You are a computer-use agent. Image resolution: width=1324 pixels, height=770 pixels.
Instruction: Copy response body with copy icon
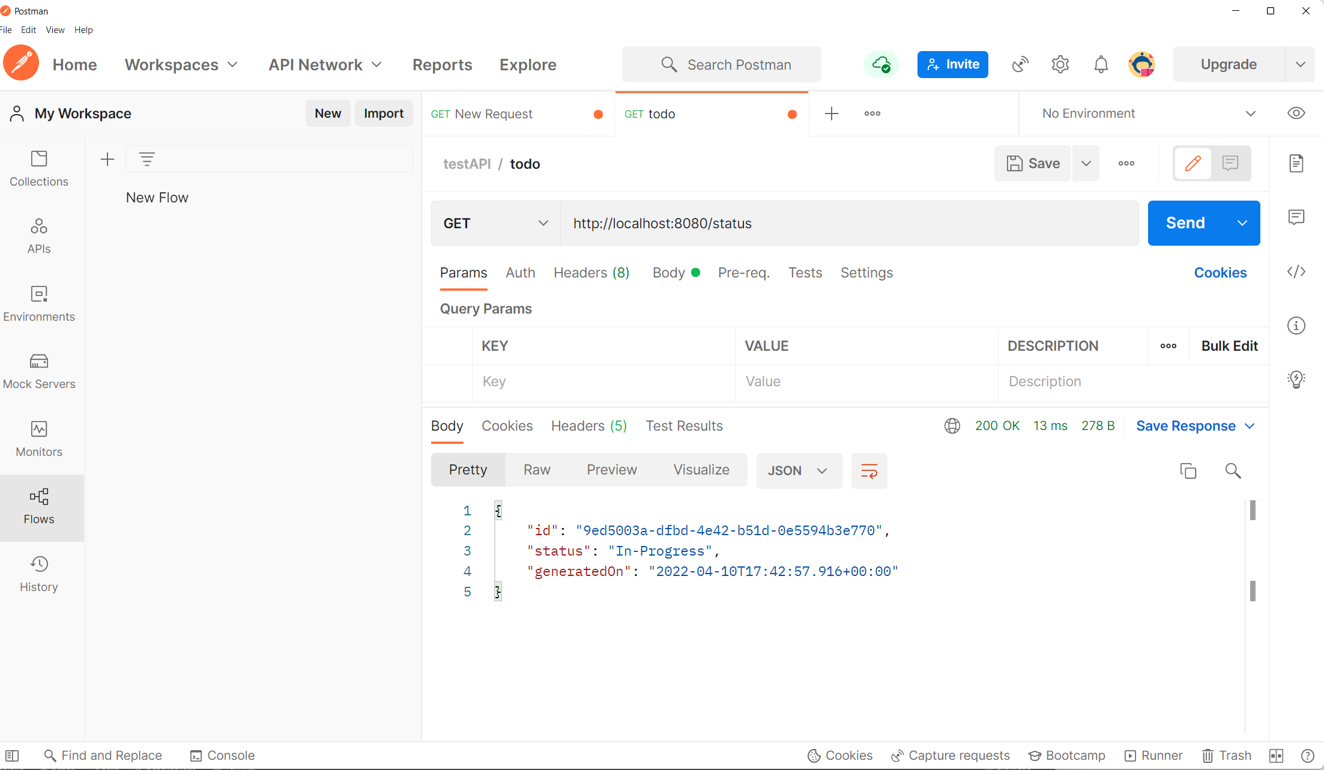tap(1188, 471)
